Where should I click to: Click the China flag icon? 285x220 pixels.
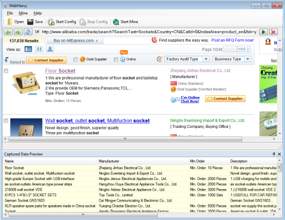(174, 83)
